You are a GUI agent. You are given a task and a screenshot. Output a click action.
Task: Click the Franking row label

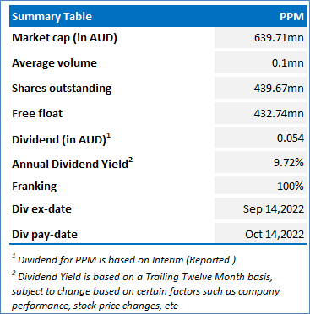[x=35, y=187]
